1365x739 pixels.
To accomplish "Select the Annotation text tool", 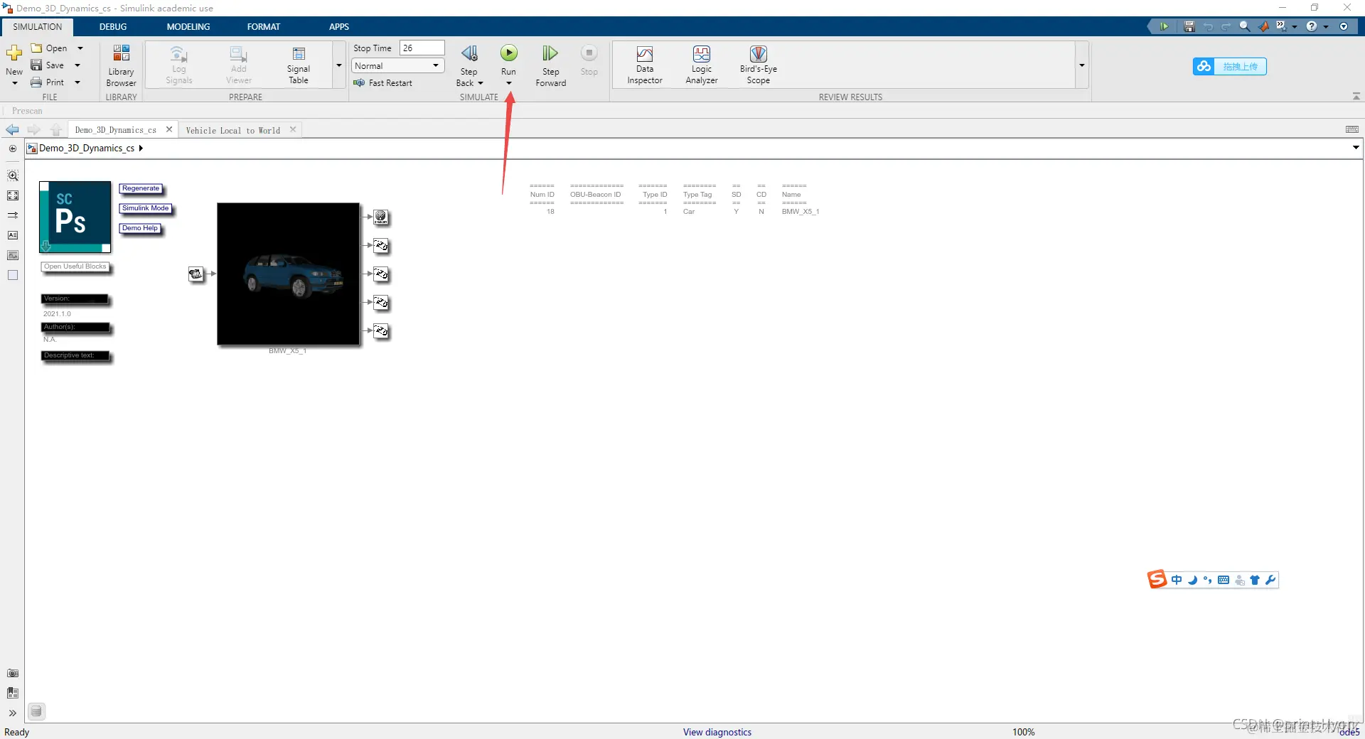I will tap(13, 235).
